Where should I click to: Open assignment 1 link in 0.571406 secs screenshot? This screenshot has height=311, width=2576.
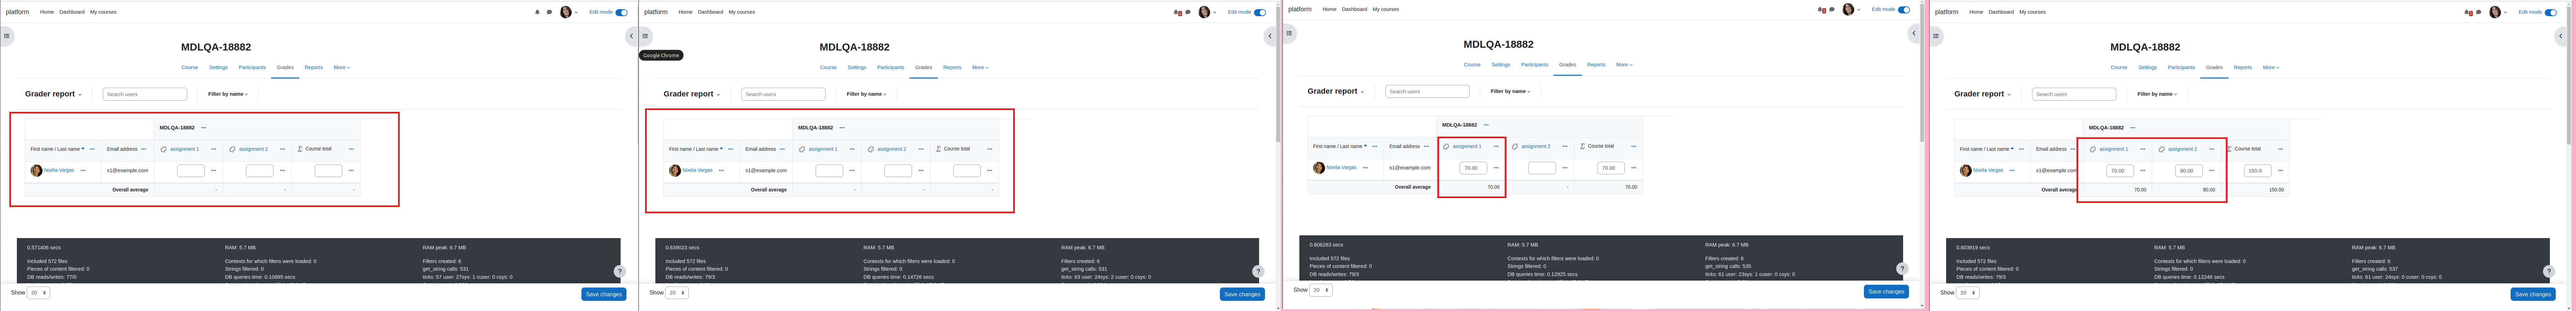coord(184,149)
